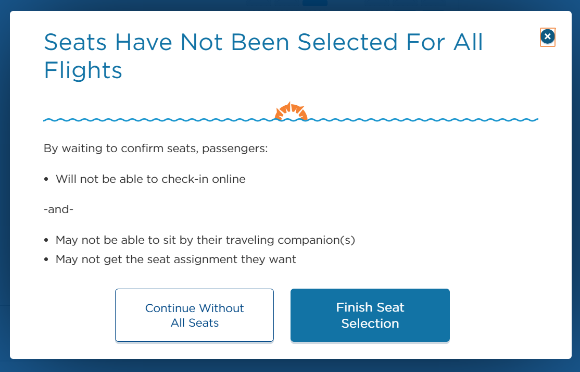Viewport: 580px width, 372px height.
Task: Click the word "Flights" in the heading
Action: (x=83, y=70)
